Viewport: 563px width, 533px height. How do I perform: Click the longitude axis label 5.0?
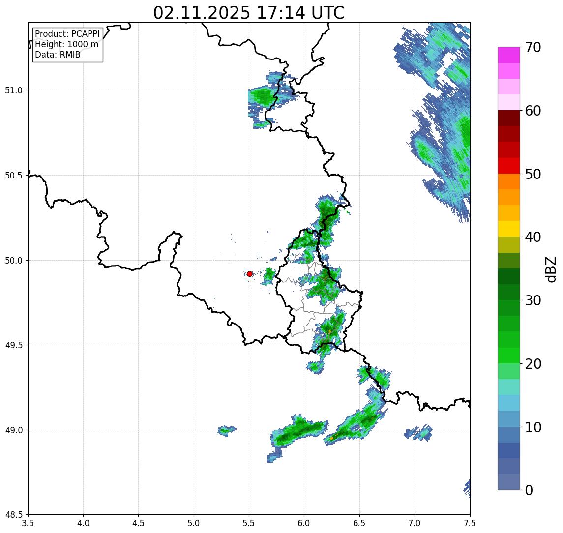[194, 523]
